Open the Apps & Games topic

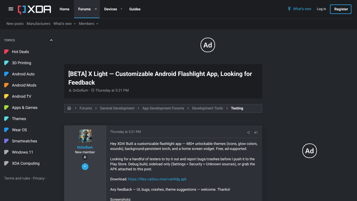click(x=25, y=107)
